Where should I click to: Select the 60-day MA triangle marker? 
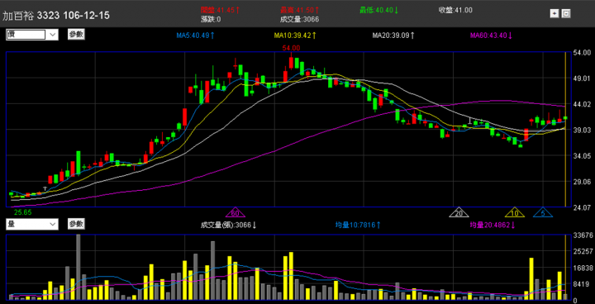pos(236,212)
